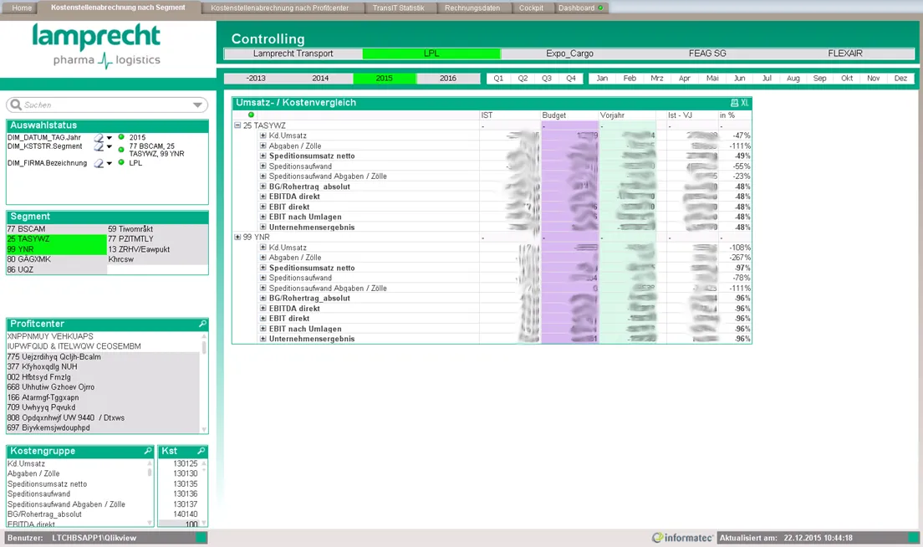Select segment 59 Tiwområkt

(157, 229)
